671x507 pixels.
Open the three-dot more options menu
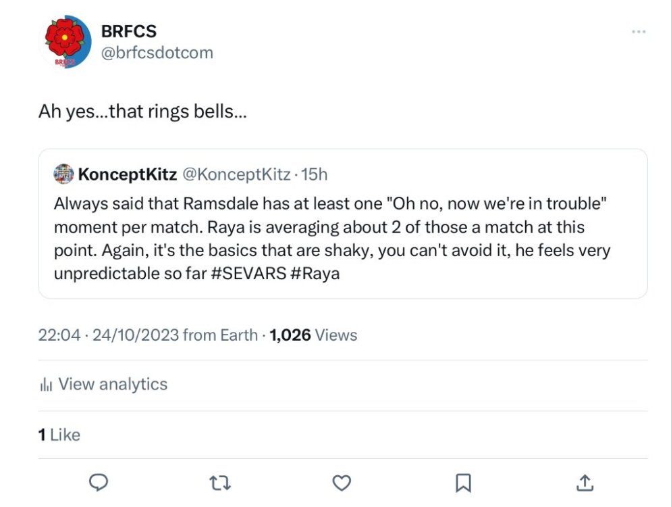pyautogui.click(x=638, y=32)
